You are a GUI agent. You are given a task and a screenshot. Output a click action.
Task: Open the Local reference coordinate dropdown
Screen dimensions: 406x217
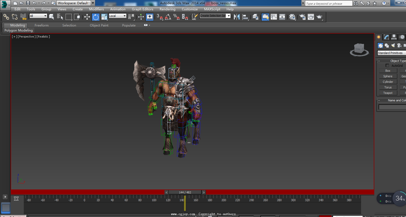point(118,16)
